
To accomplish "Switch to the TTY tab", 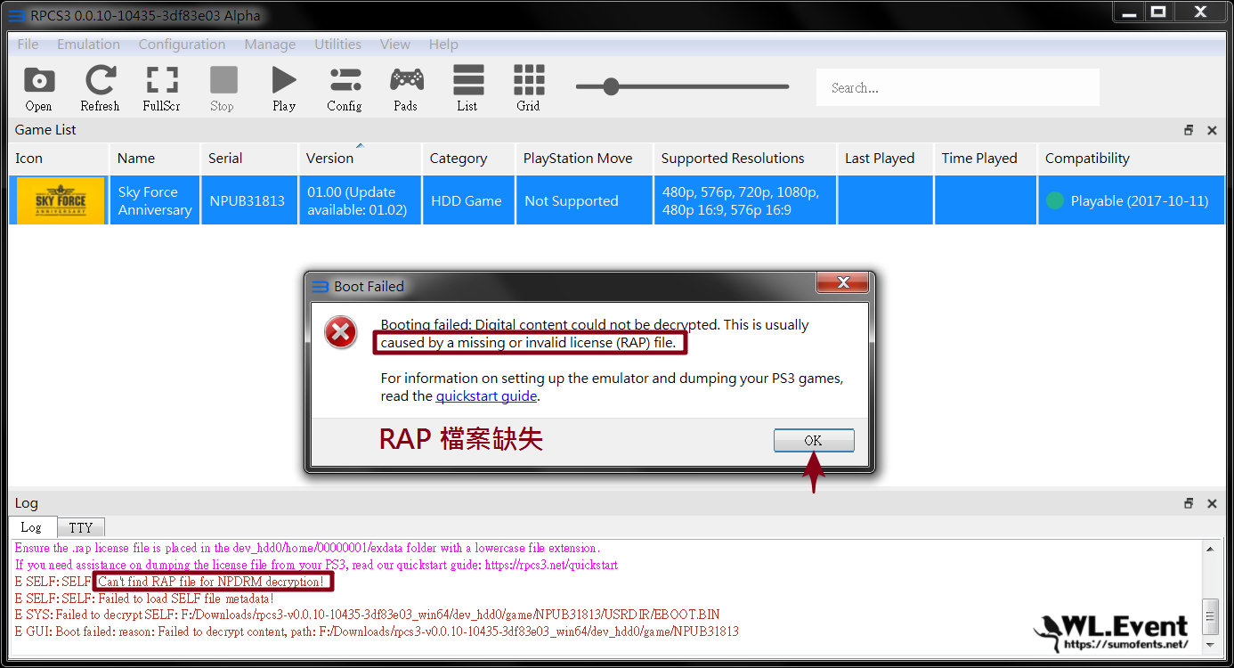I will pyautogui.click(x=81, y=528).
